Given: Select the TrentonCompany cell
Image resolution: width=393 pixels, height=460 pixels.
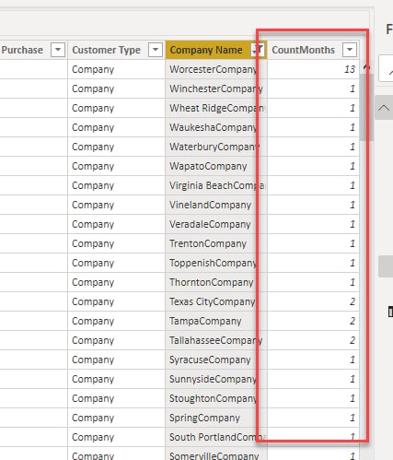Looking at the screenshot, I should pyautogui.click(x=216, y=243).
